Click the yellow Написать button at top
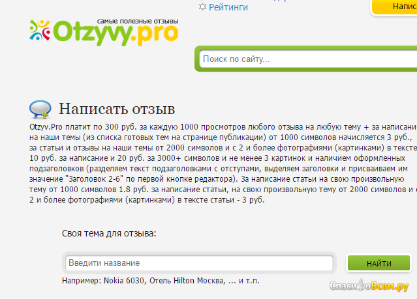Viewport: 417px width, 299px height. (x=394, y=7)
